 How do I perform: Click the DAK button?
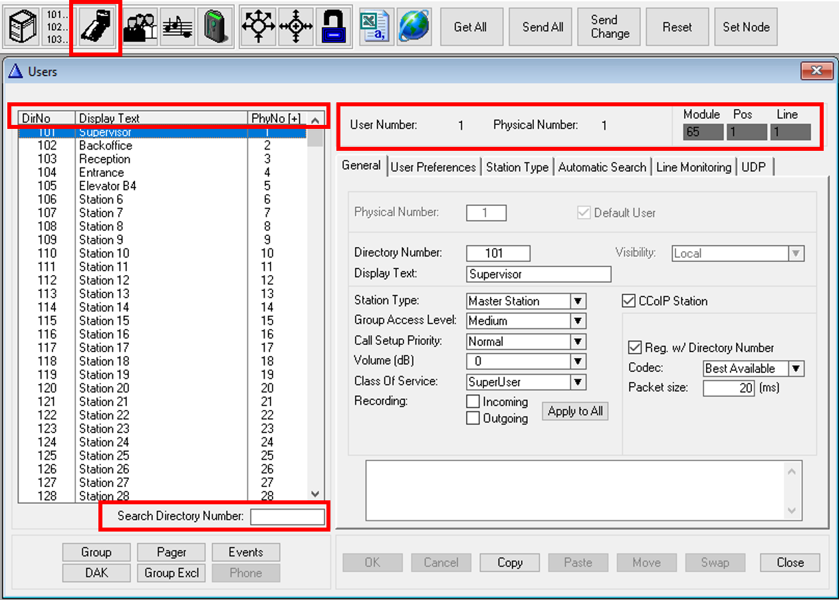(x=96, y=573)
